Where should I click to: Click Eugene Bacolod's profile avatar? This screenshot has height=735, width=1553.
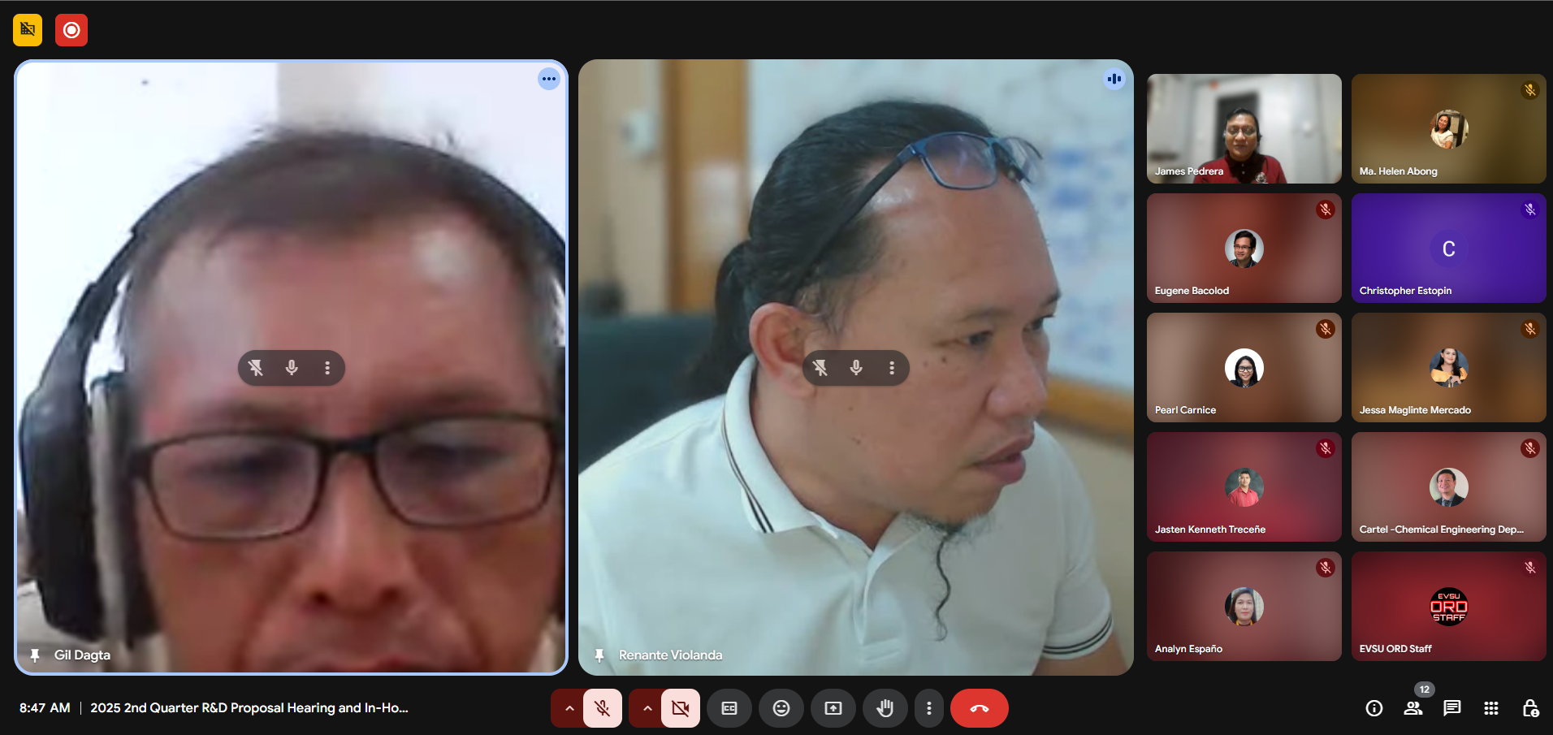tap(1244, 249)
